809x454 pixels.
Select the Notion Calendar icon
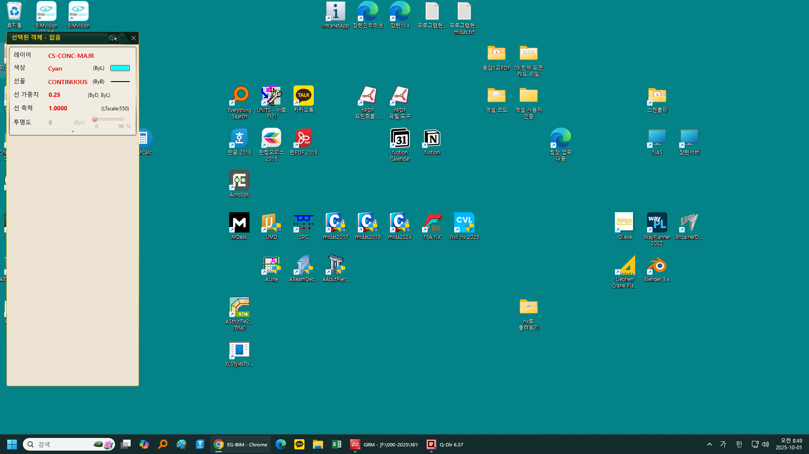point(400,145)
